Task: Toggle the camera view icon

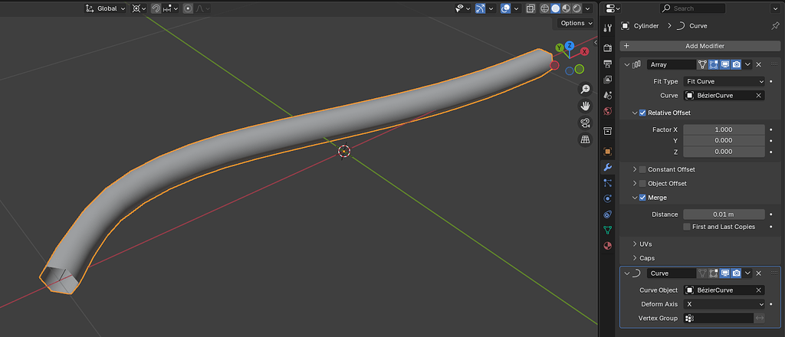Action: 585,123
